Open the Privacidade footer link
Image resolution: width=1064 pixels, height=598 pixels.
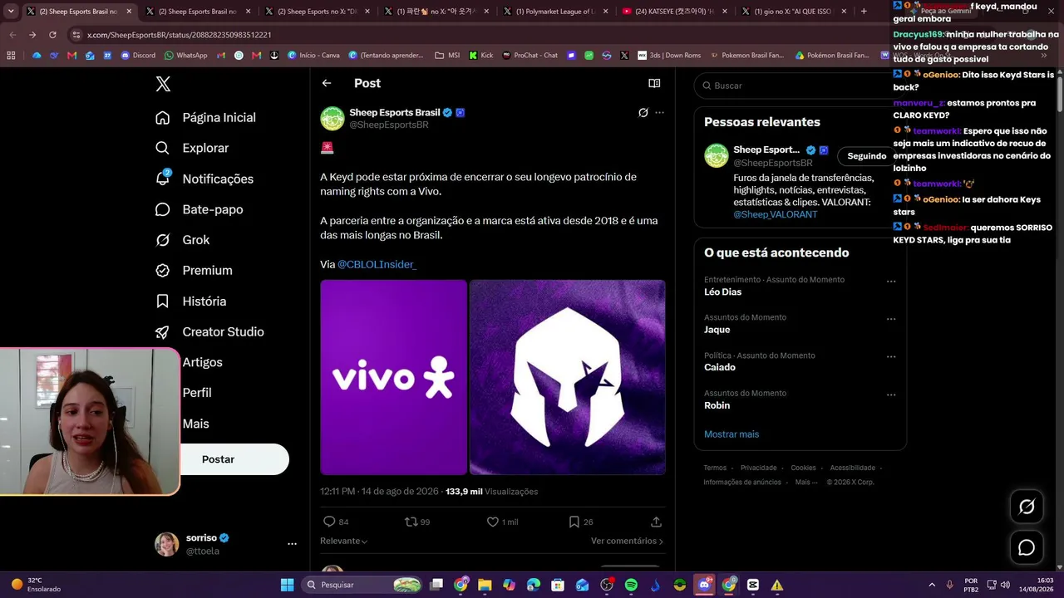(758, 468)
